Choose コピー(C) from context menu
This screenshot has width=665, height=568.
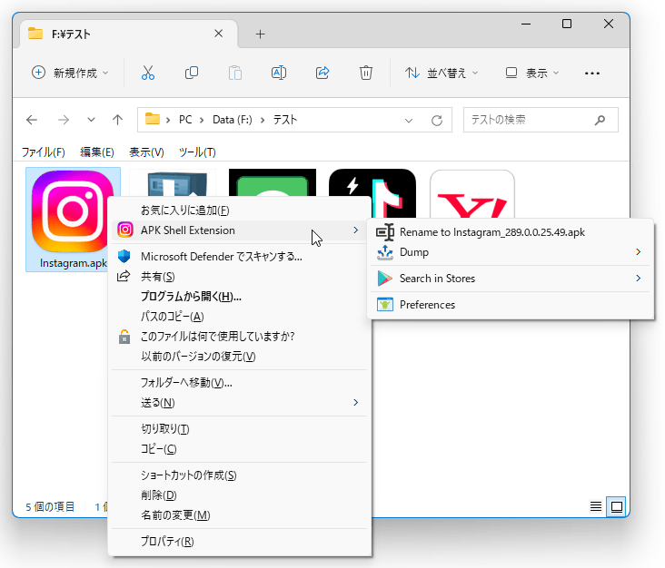click(239, 448)
